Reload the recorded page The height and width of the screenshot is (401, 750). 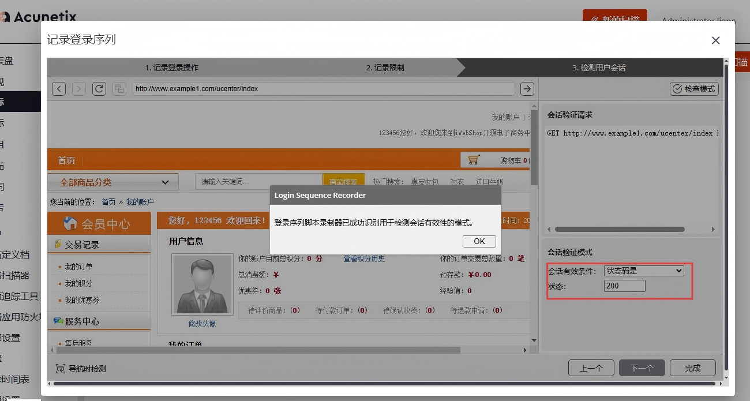[x=99, y=89]
